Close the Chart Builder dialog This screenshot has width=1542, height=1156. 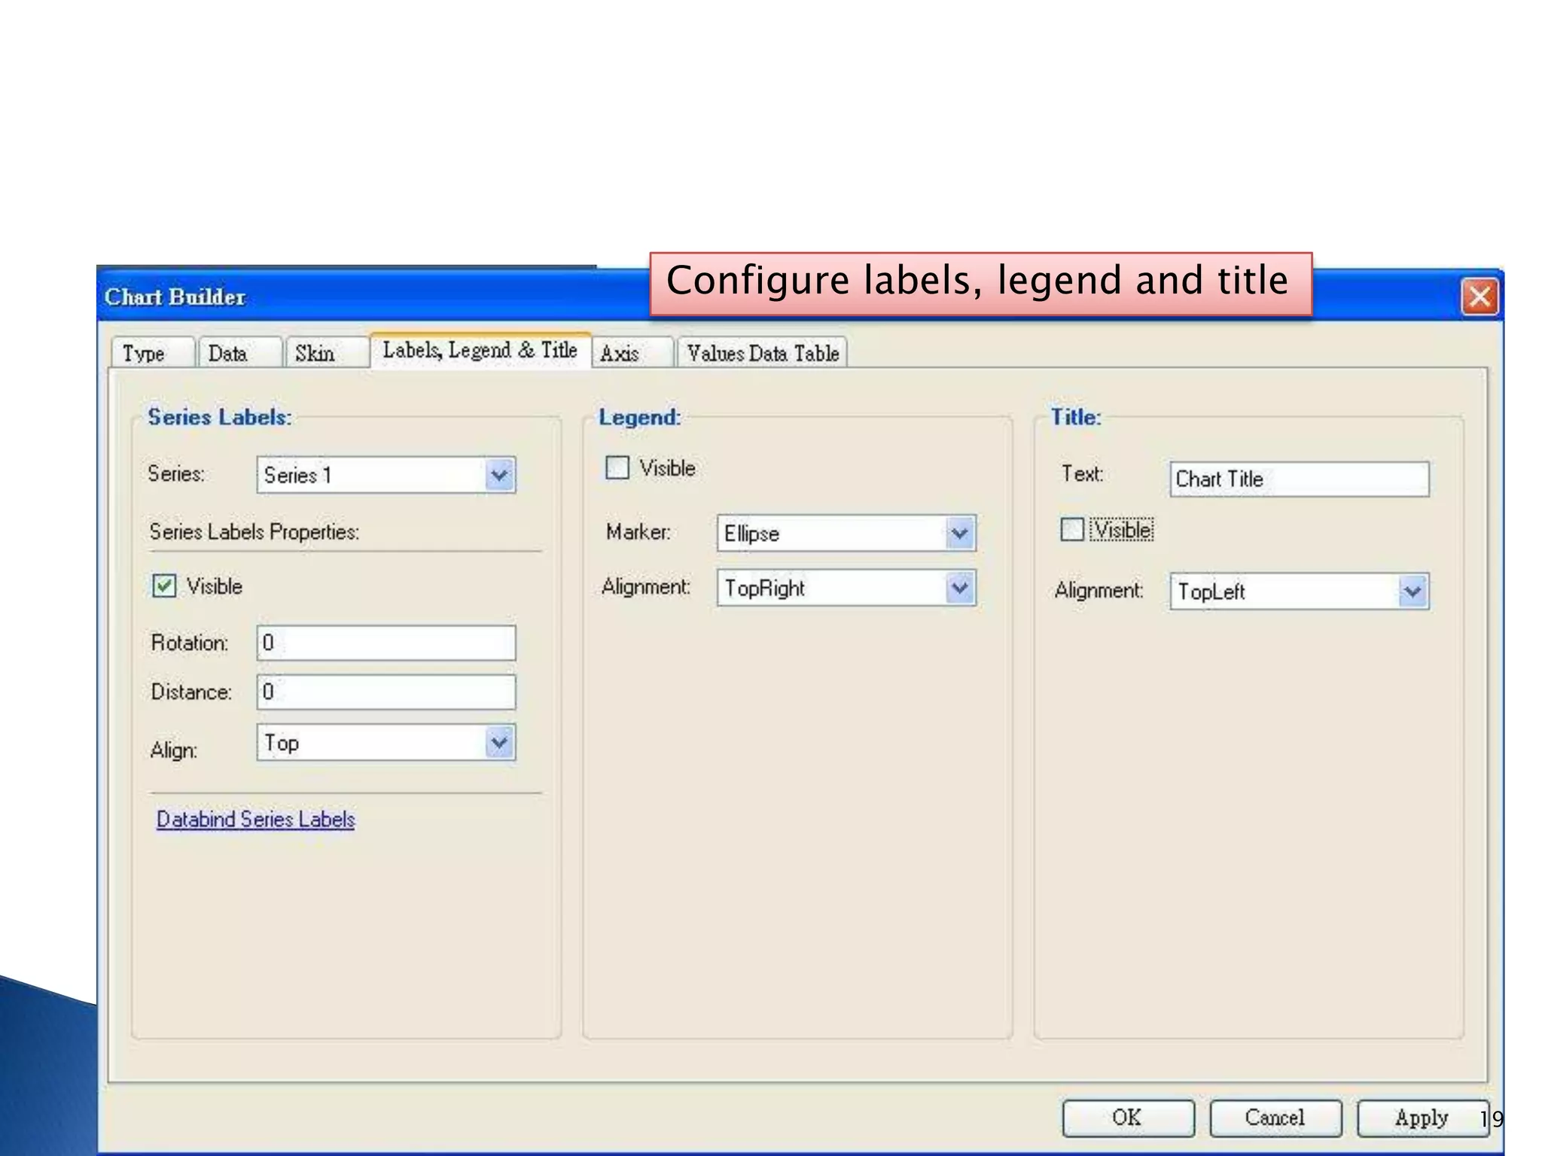pyautogui.click(x=1479, y=297)
